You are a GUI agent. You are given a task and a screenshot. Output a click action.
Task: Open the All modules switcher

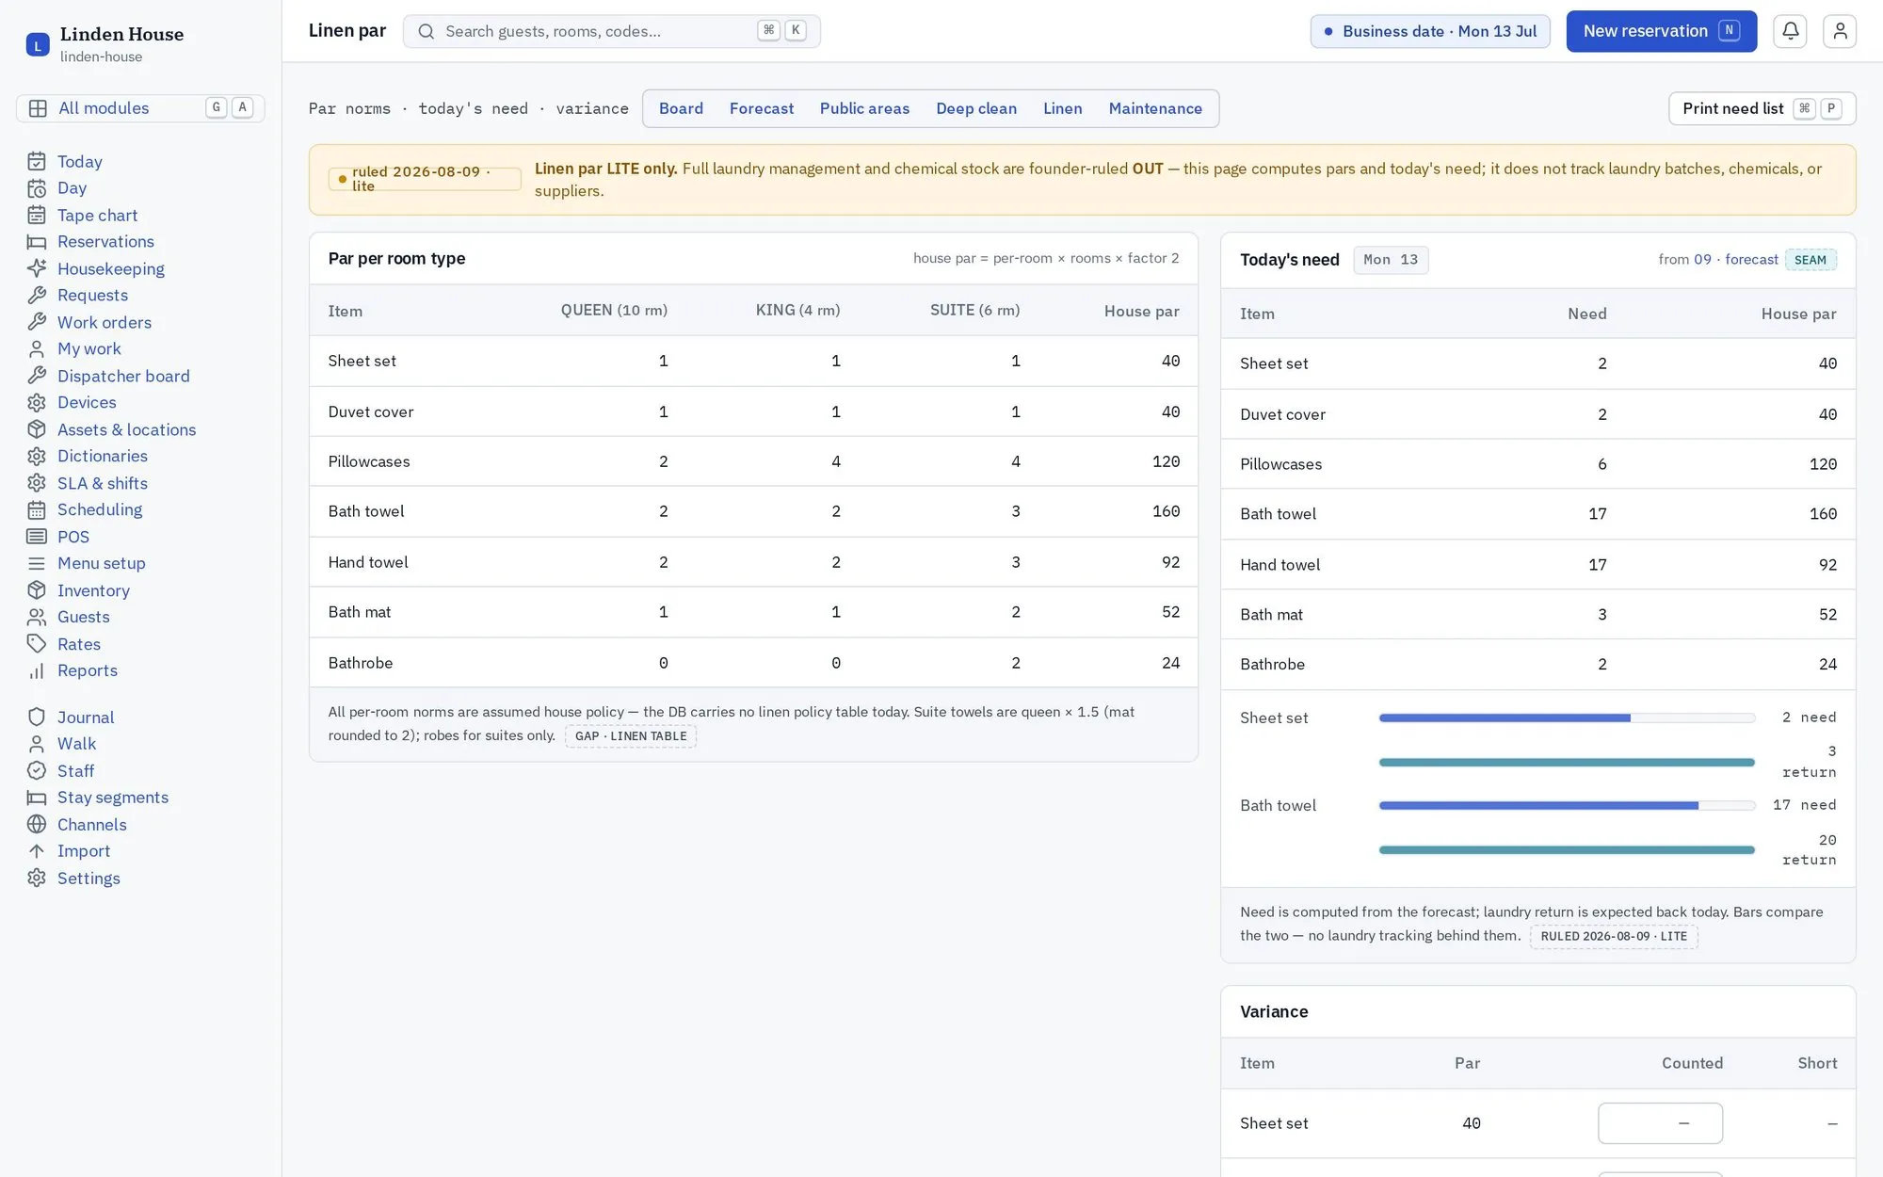[x=140, y=108]
